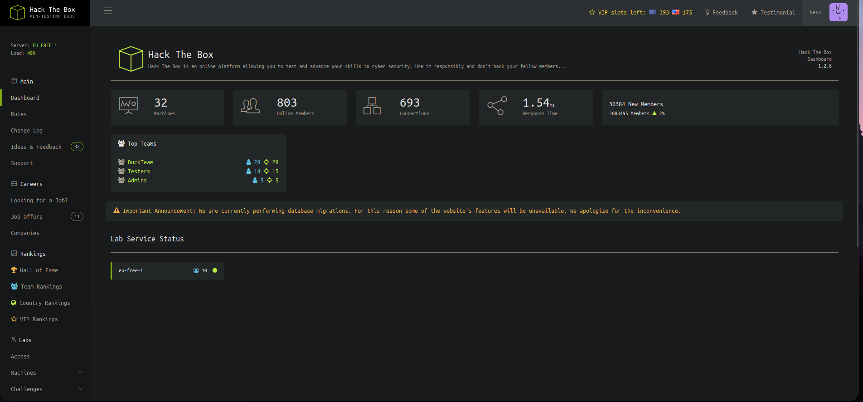Click the Admins team group icon
The height and width of the screenshot is (402, 863).
[121, 180]
